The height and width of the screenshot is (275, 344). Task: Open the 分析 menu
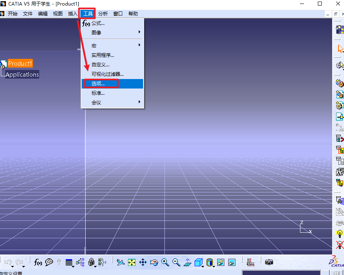(x=103, y=14)
